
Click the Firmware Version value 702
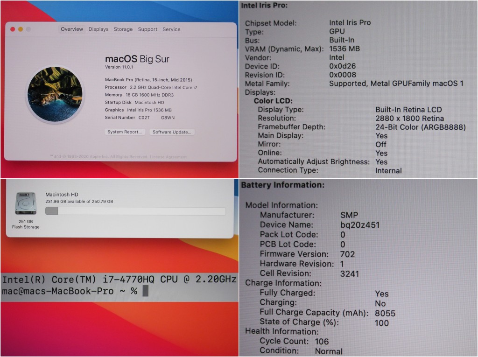[347, 254]
